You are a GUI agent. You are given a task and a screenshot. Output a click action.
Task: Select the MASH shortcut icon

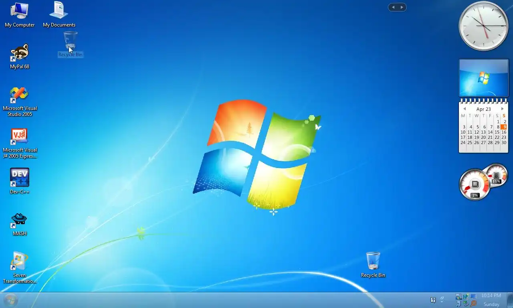click(20, 224)
